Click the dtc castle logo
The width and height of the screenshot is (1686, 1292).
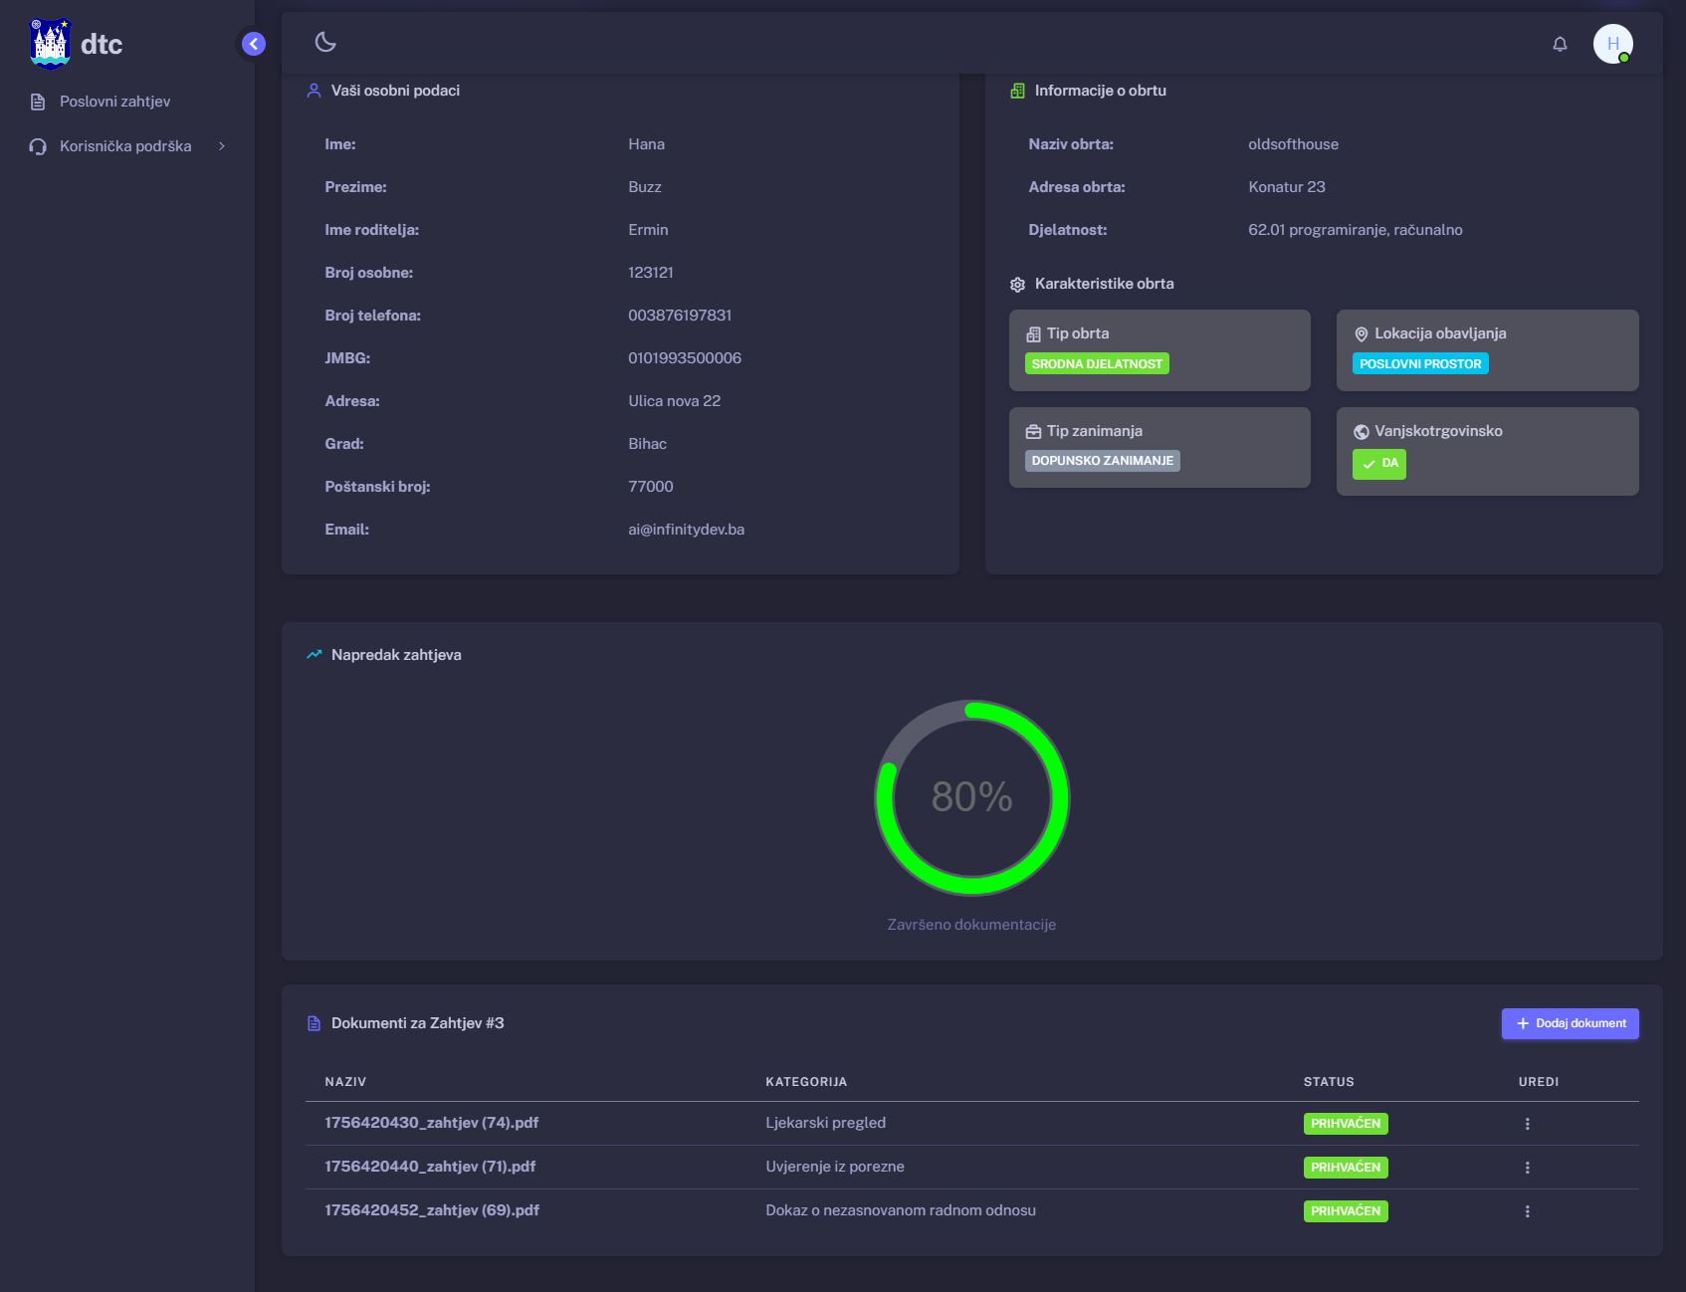tap(50, 44)
